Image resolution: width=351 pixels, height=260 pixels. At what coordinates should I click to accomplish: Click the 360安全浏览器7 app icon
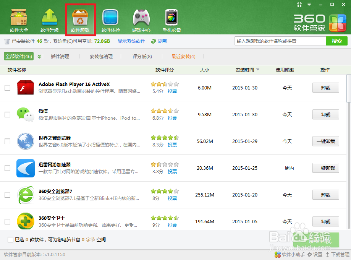click(26, 195)
